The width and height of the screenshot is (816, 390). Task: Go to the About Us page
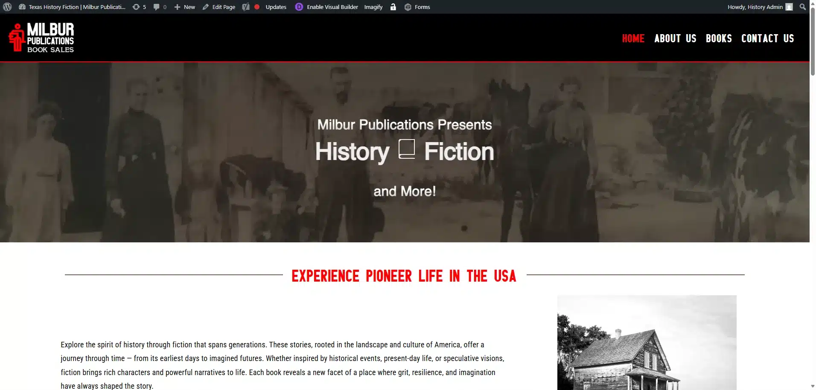coord(675,38)
